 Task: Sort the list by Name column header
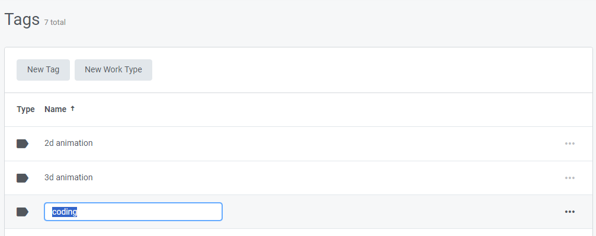click(x=56, y=109)
